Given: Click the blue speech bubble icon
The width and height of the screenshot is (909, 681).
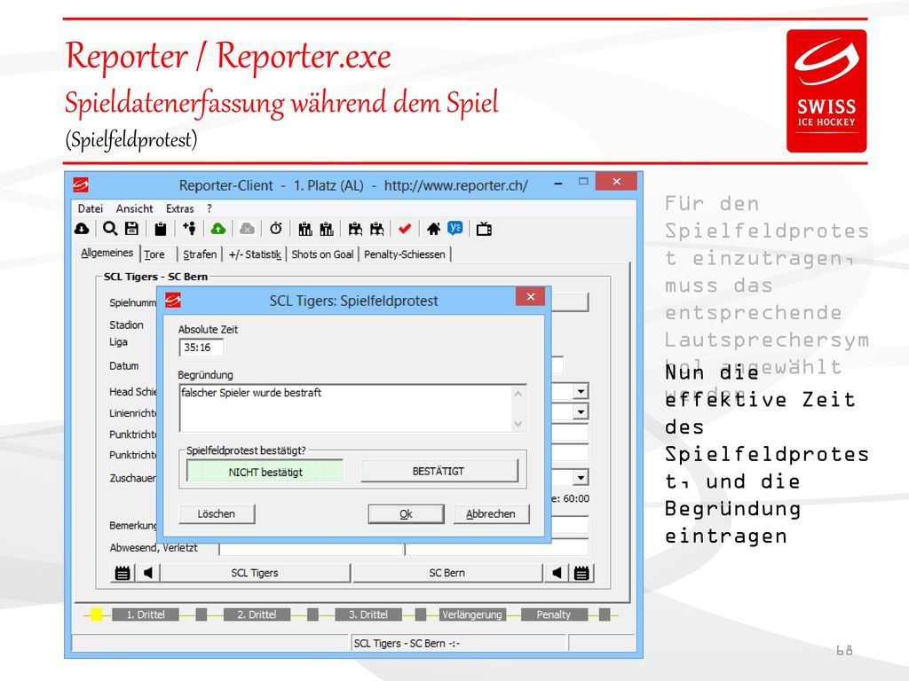Looking at the screenshot, I should 455,229.
